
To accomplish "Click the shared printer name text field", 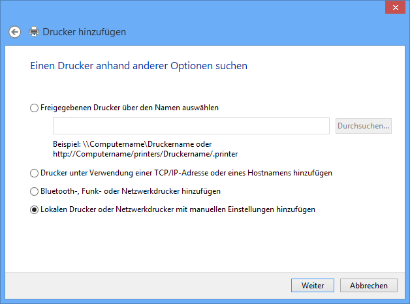I will 191,126.
